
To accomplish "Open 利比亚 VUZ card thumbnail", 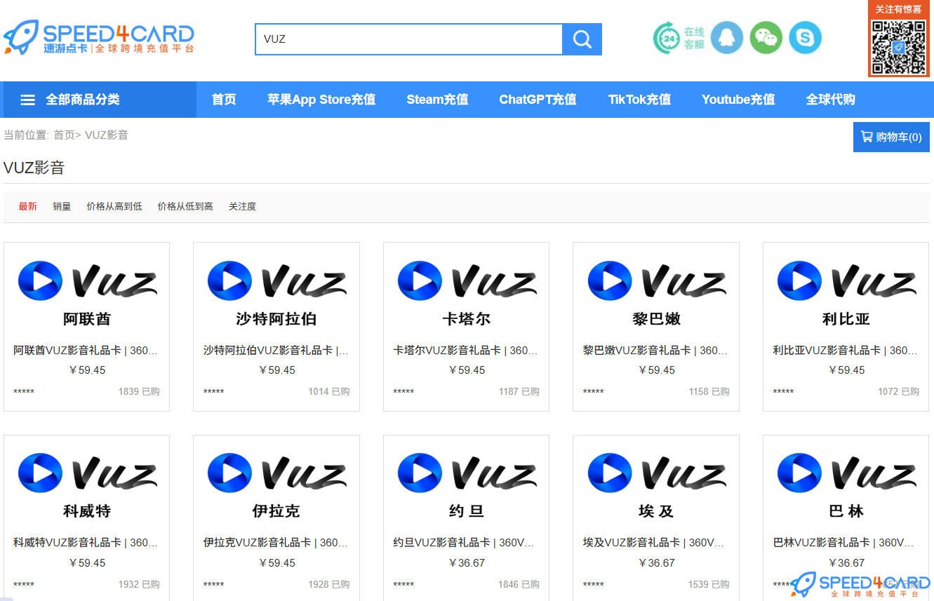I will (x=846, y=292).
